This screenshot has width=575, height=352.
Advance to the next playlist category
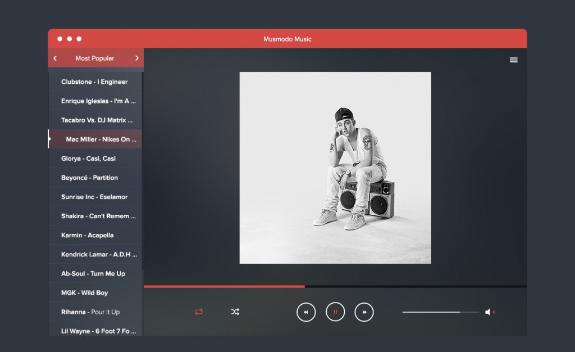click(x=136, y=58)
